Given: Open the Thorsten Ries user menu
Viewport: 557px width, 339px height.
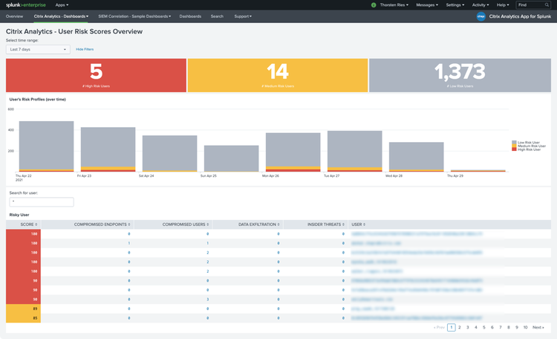Looking at the screenshot, I should [394, 5].
